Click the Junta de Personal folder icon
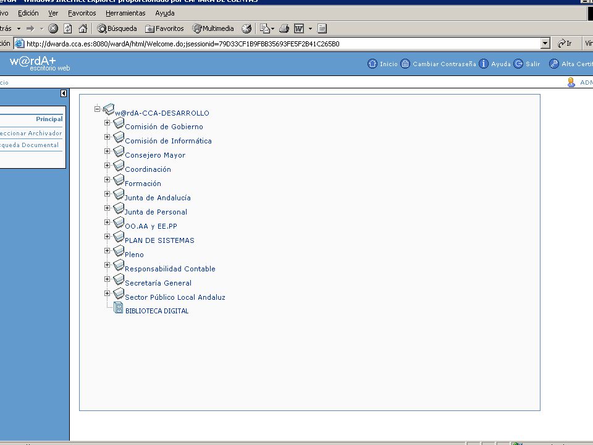This screenshot has width=593, height=445. [x=119, y=208]
